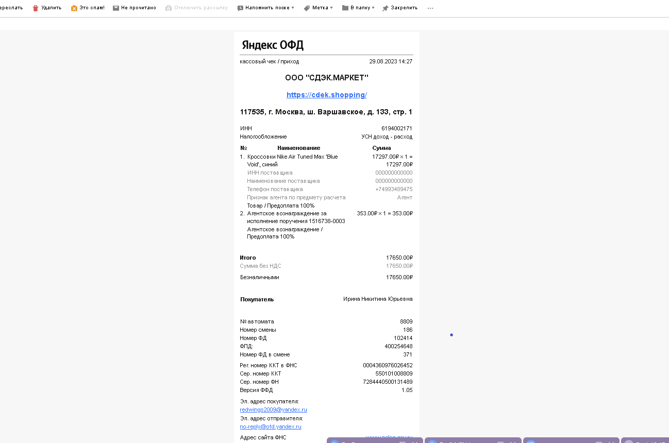Viewport: 669px width, 443px height.
Task: Click the Отключить рассылку unsubscribe button
Action: (196, 8)
